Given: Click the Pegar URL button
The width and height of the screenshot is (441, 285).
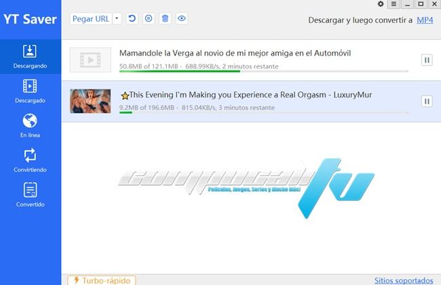Looking at the screenshot, I should [x=91, y=19].
